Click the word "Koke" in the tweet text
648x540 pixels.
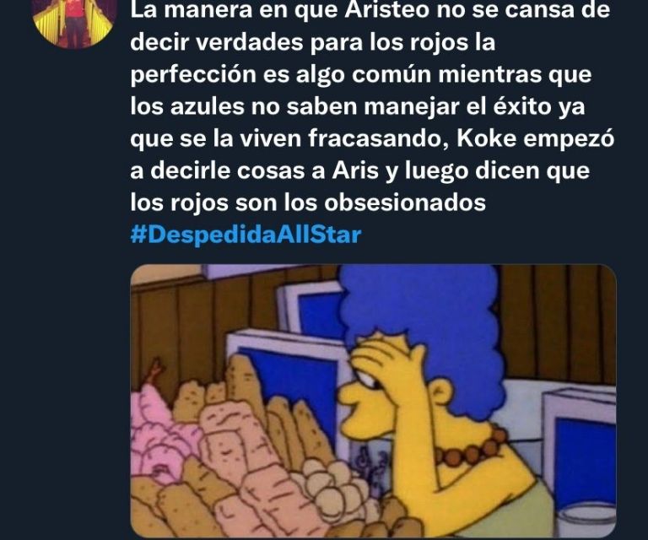coord(486,138)
